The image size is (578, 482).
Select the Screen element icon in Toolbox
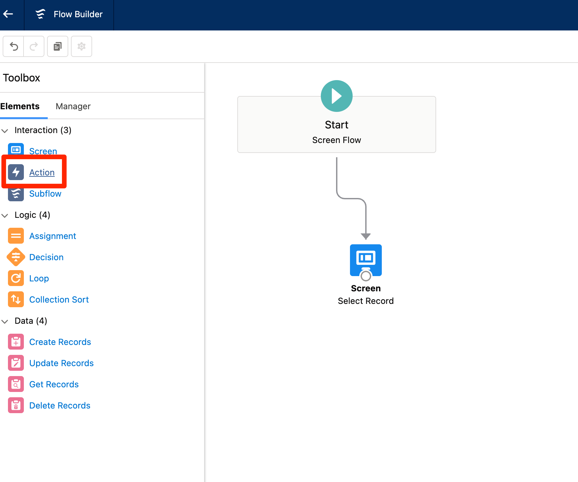coord(16,150)
